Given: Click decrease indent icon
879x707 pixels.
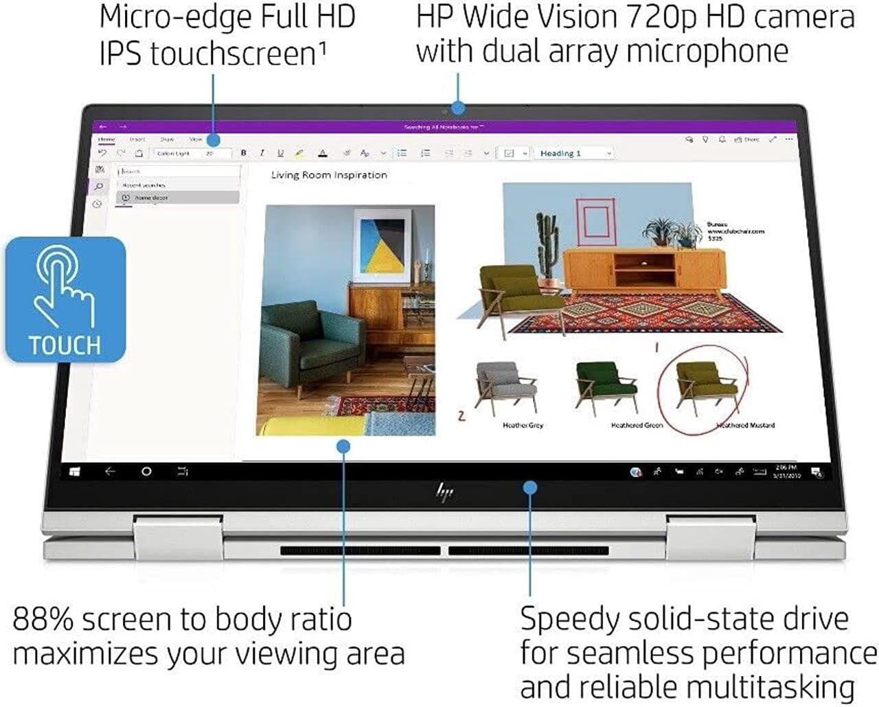Looking at the screenshot, I should click(x=449, y=153).
